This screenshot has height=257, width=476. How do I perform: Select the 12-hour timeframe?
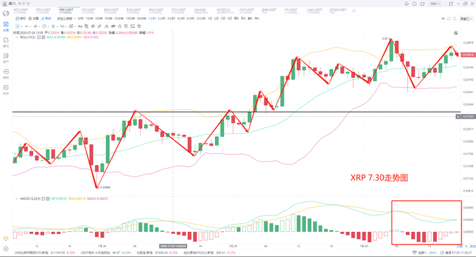point(201,18)
